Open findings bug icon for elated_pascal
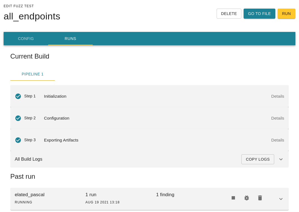 point(247,198)
